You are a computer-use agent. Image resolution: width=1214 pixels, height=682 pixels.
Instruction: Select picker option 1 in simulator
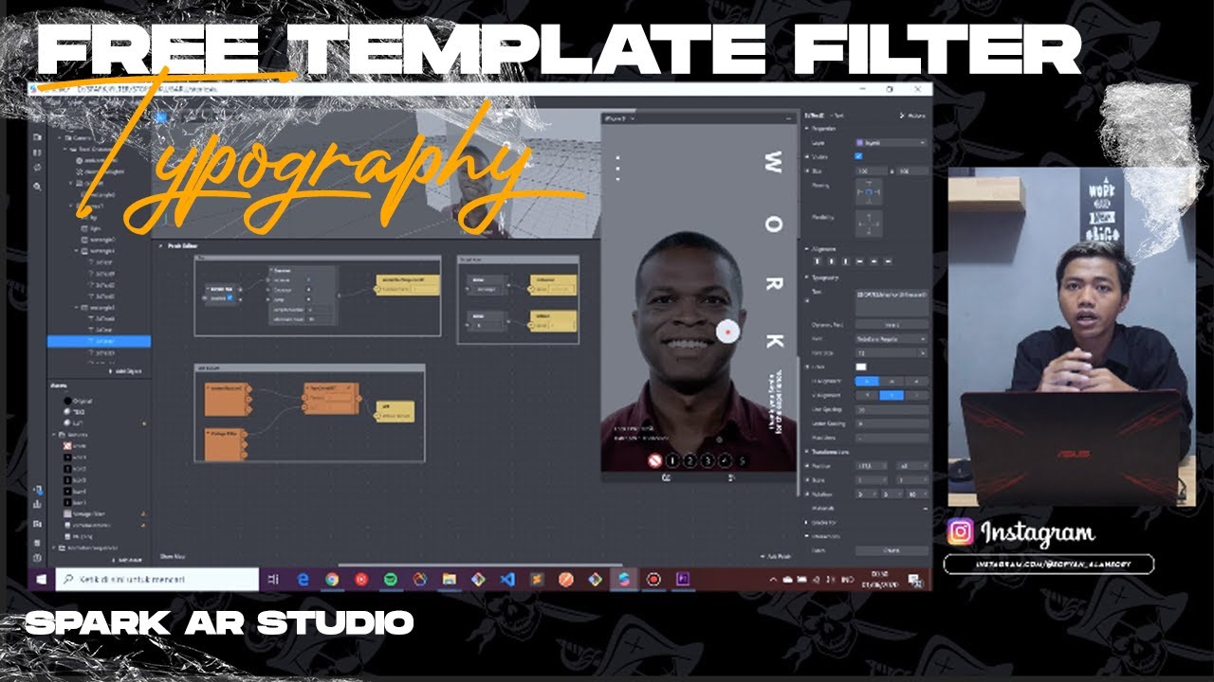[671, 461]
